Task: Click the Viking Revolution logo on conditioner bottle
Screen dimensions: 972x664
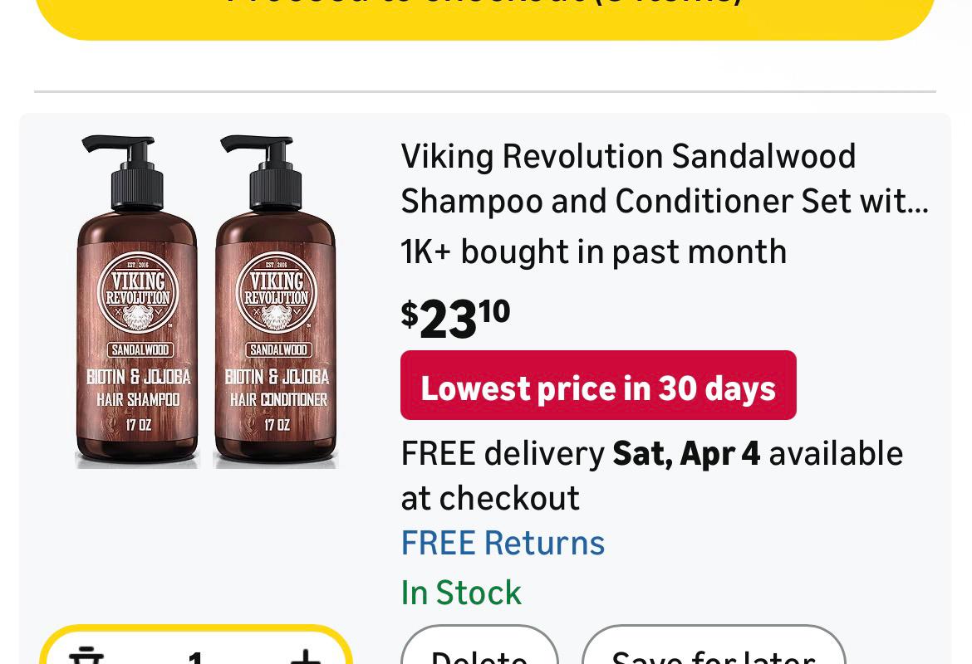Action: (277, 291)
